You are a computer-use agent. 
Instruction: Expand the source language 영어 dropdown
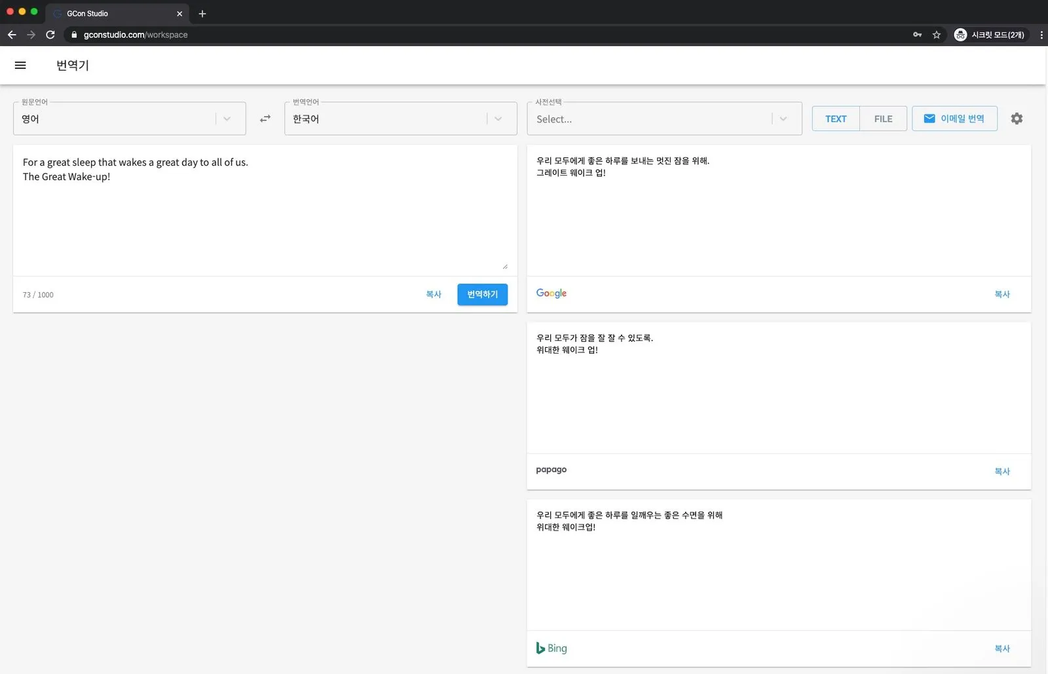[x=130, y=119]
